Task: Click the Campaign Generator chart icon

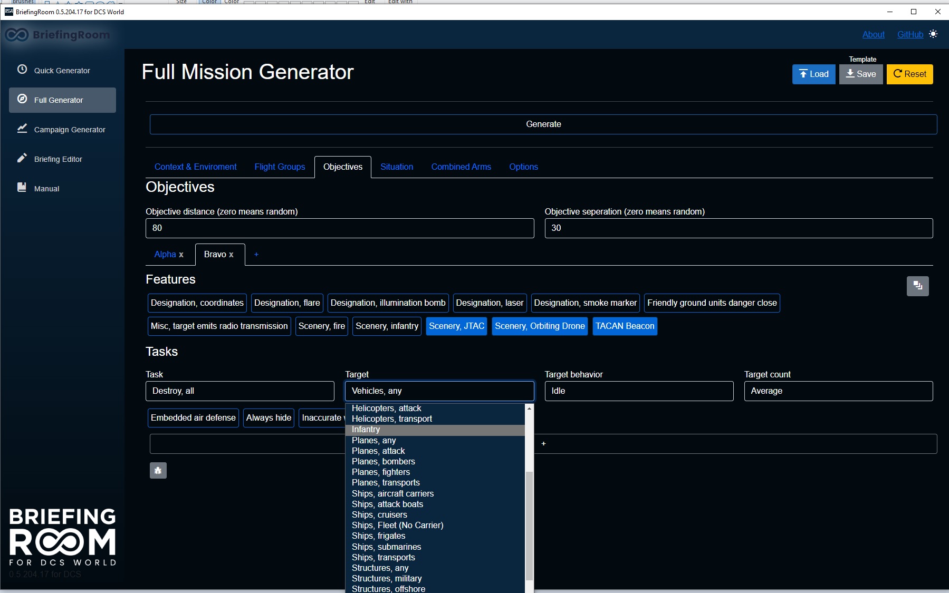Action: click(22, 129)
